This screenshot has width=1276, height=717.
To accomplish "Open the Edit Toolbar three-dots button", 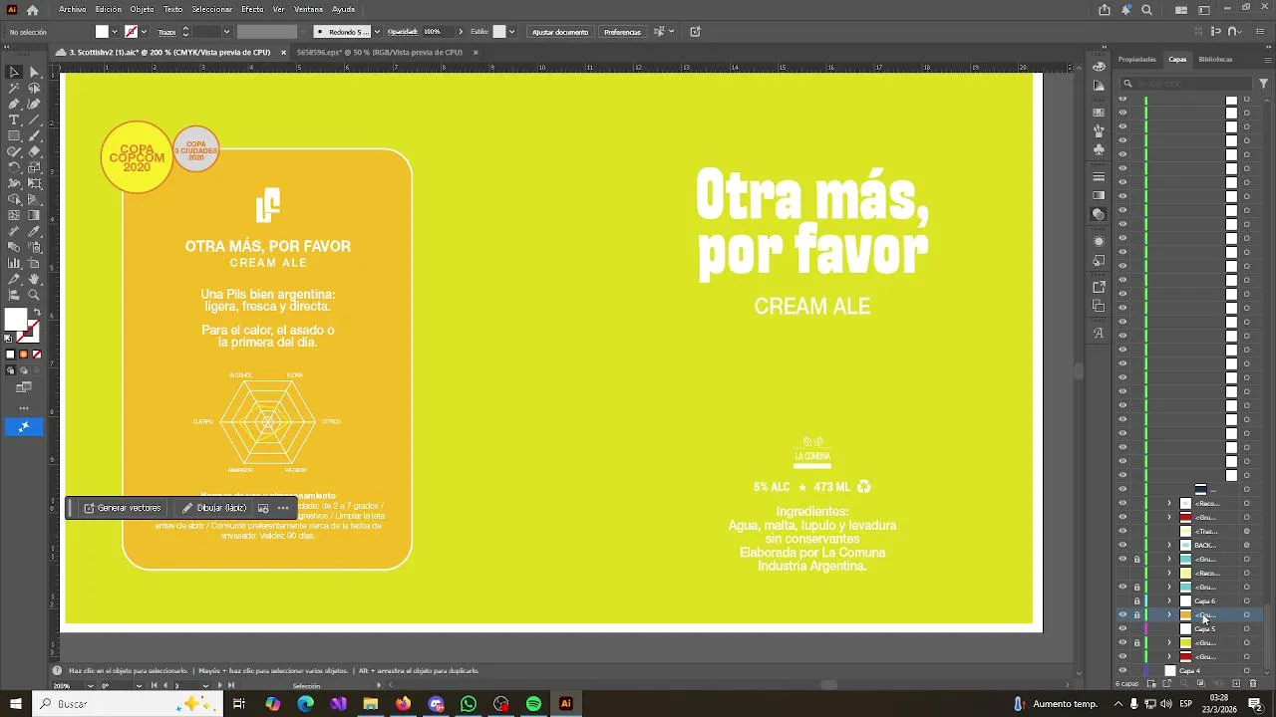I will (24, 407).
